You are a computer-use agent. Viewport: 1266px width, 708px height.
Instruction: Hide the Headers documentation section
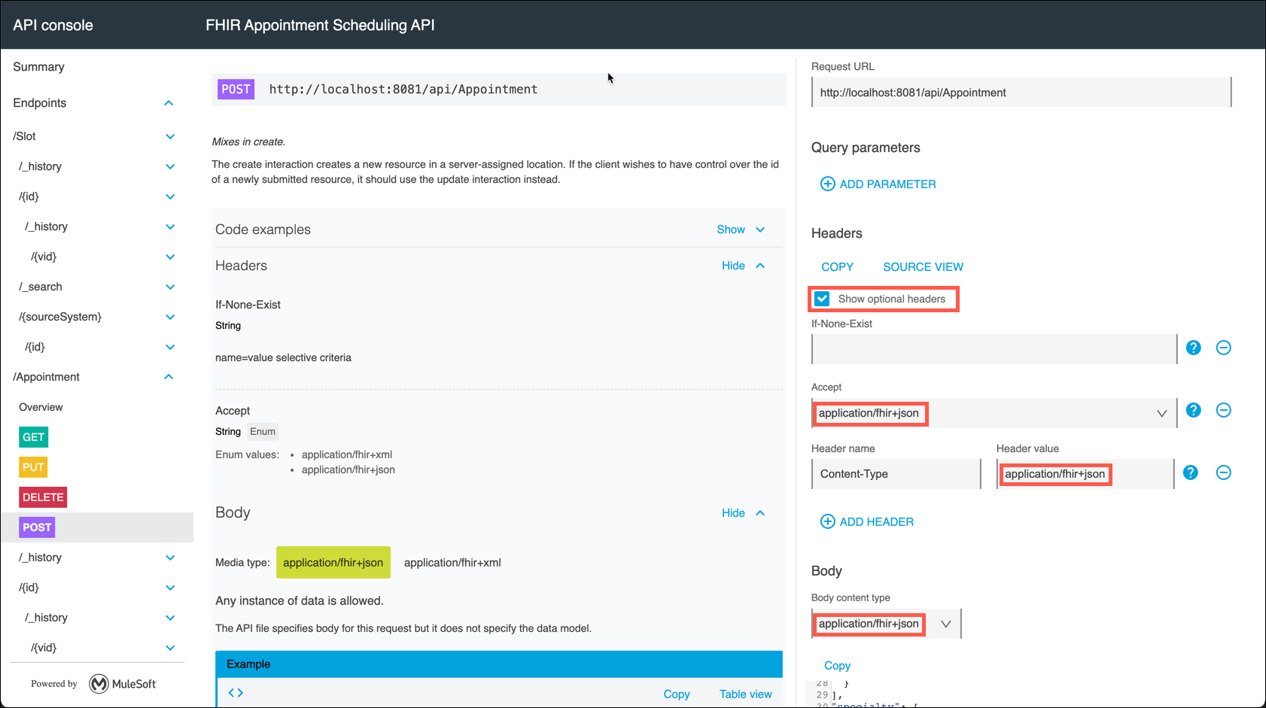(x=743, y=266)
